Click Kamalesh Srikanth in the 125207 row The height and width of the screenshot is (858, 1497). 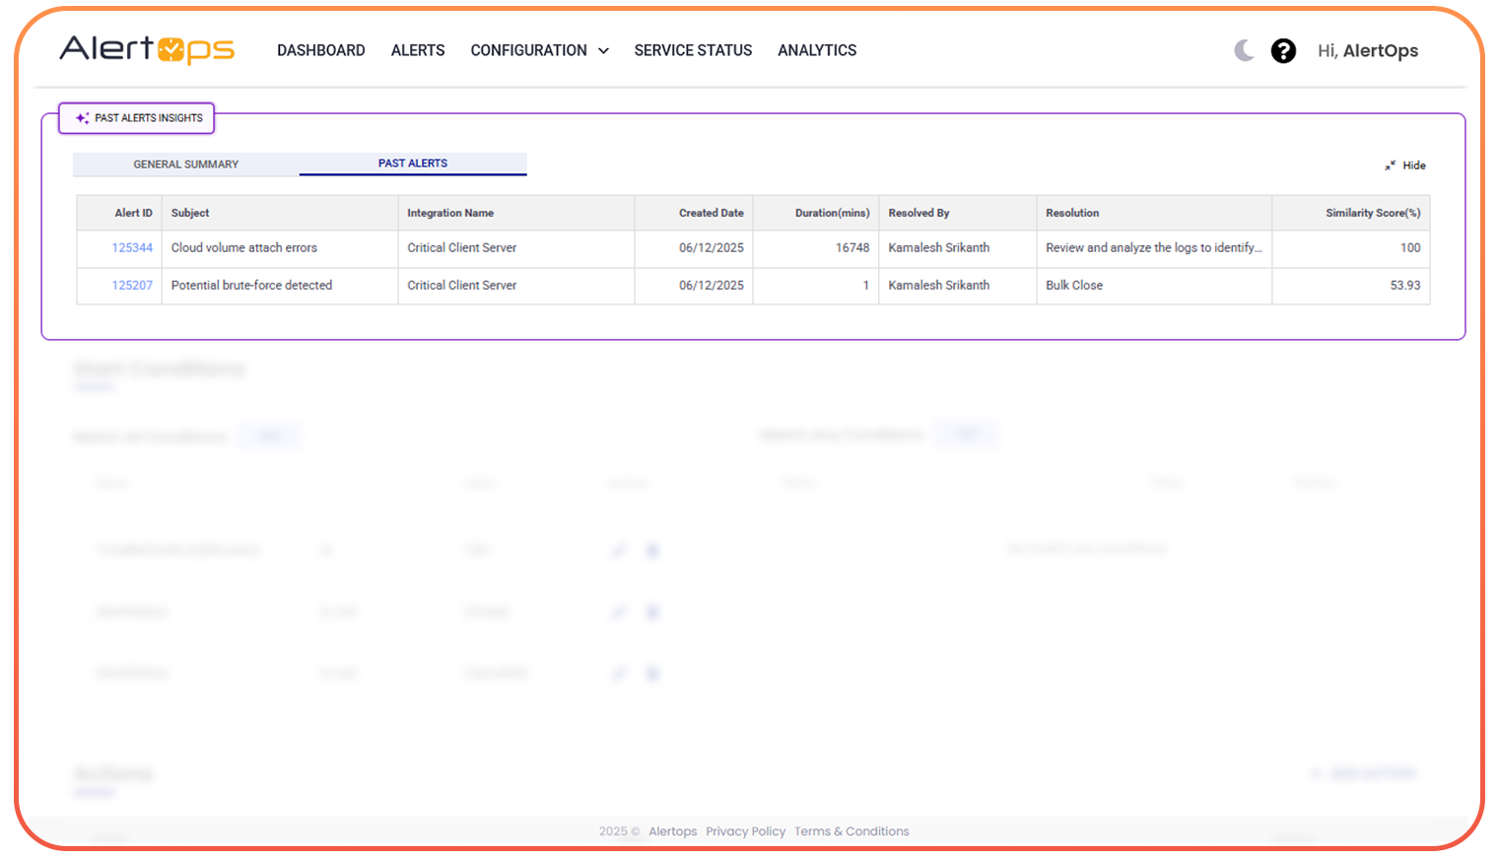(939, 286)
